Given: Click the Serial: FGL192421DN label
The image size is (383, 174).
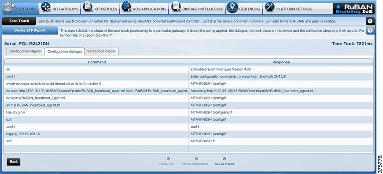Looking at the screenshot, I should [x=26, y=44].
